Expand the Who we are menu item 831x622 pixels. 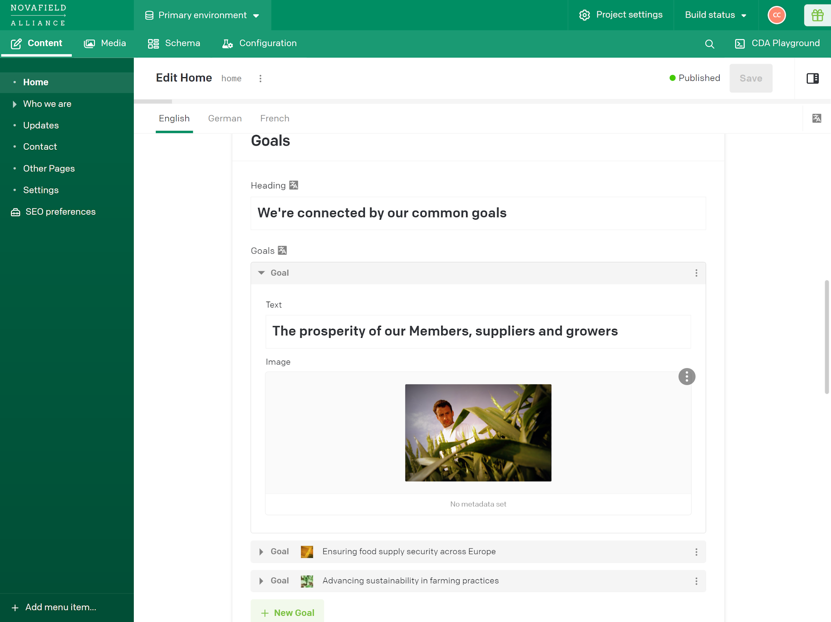[15, 104]
